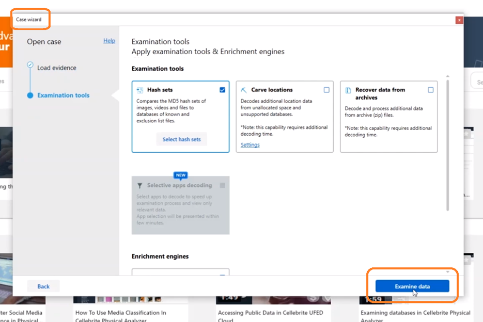
Task: Enable Recover data from archives checkbox
Action: (431, 90)
